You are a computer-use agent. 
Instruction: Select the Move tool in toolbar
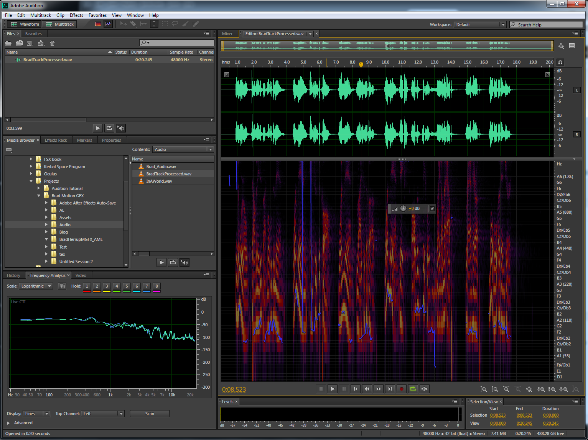(124, 24)
